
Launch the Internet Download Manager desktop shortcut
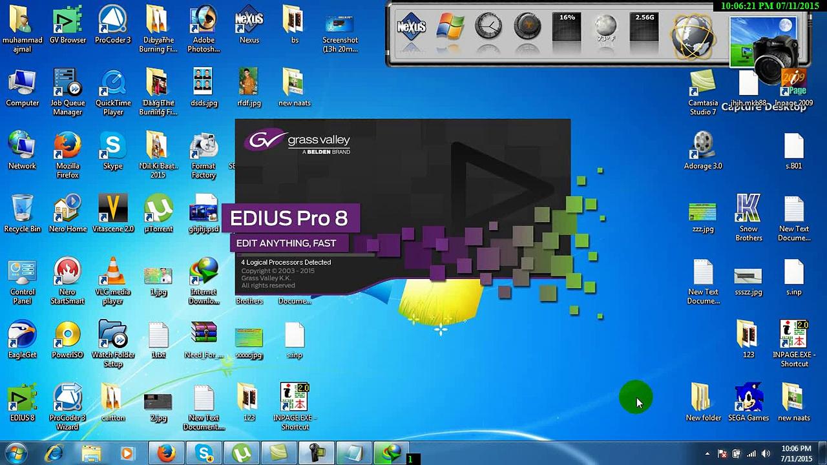click(x=204, y=282)
